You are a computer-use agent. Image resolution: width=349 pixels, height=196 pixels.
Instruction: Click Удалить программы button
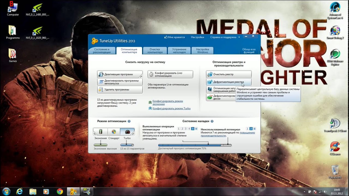(120, 90)
